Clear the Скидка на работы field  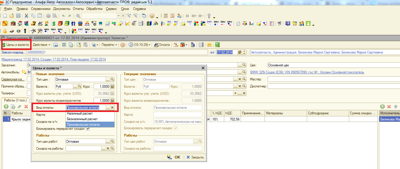(x=108, y=149)
